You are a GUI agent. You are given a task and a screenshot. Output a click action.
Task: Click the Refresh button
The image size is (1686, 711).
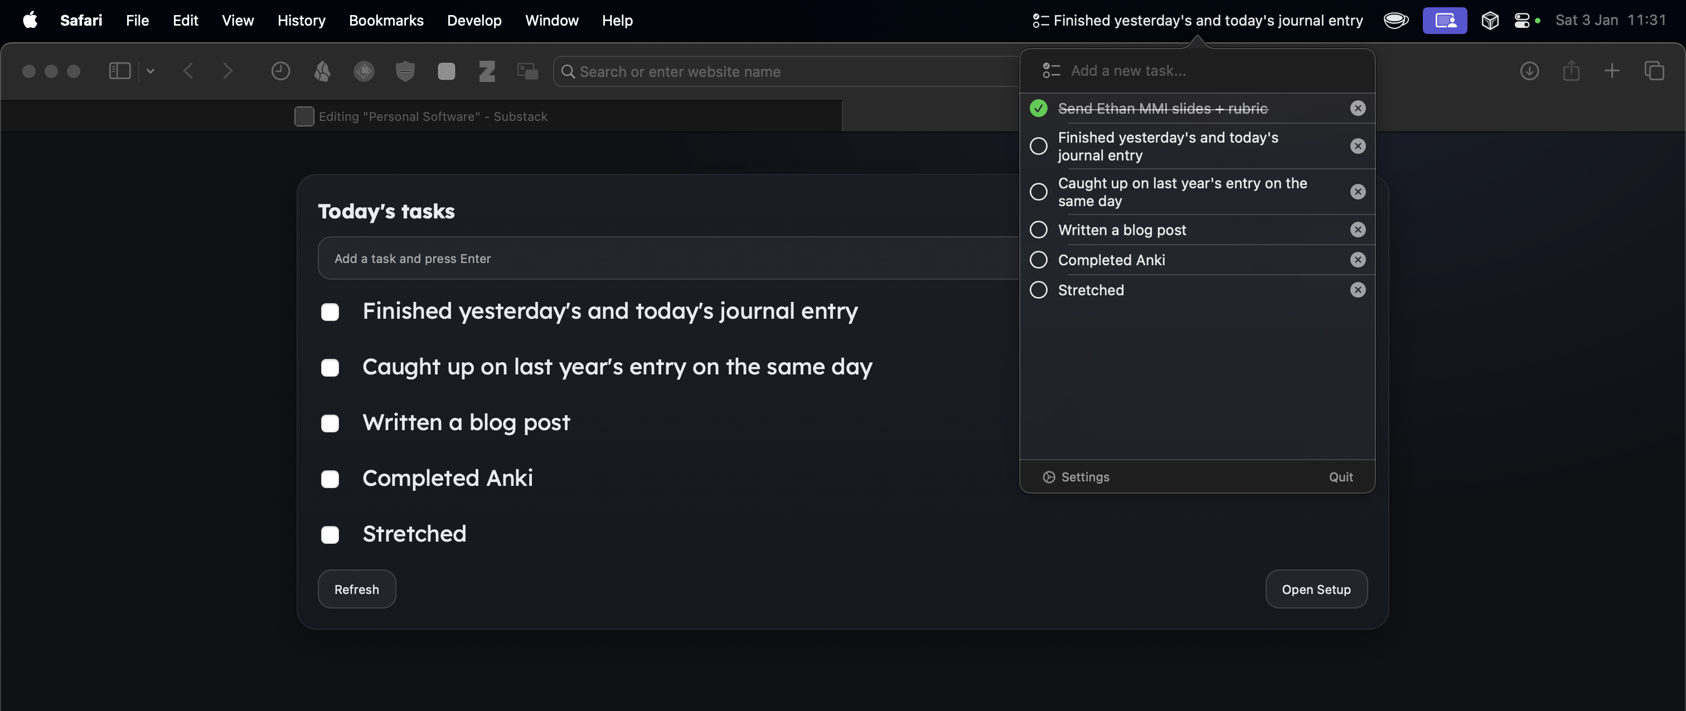click(x=356, y=588)
